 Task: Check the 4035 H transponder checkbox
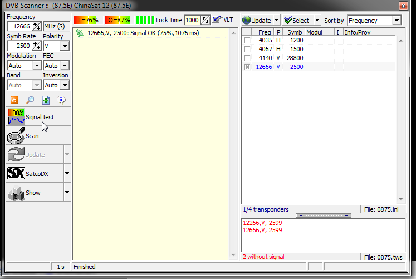click(x=247, y=40)
